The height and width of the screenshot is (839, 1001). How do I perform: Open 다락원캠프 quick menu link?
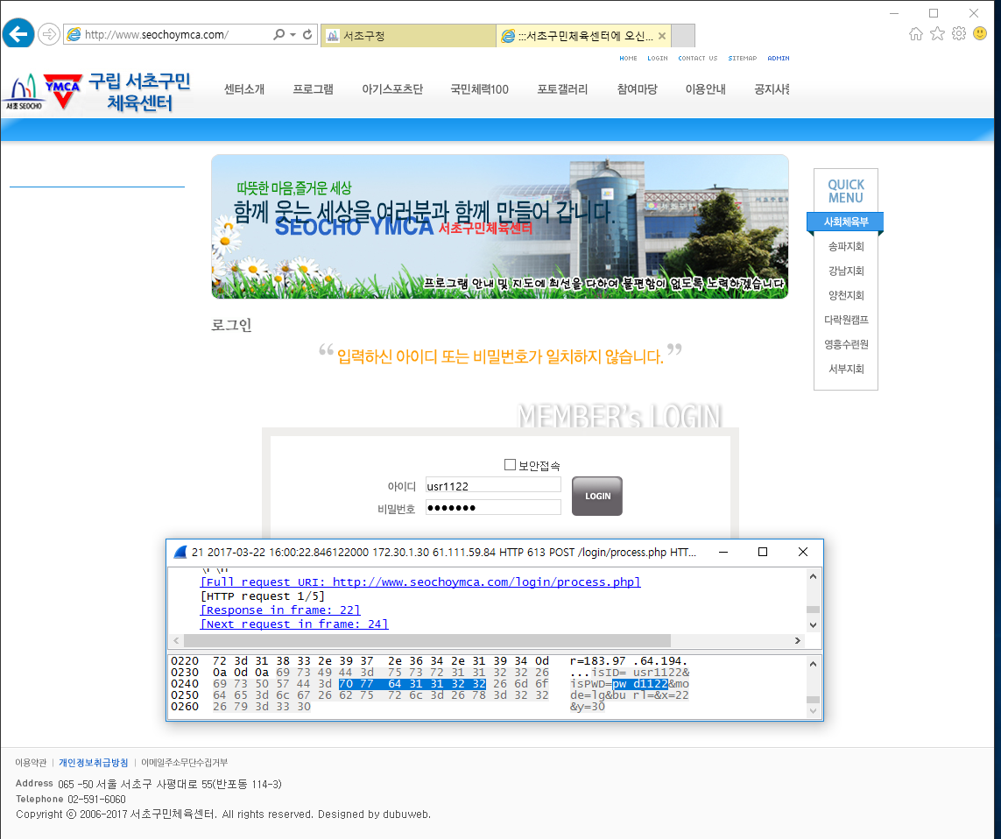(x=846, y=320)
